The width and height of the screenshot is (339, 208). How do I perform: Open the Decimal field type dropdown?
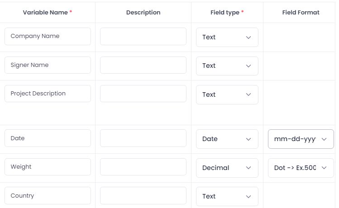[227, 168]
